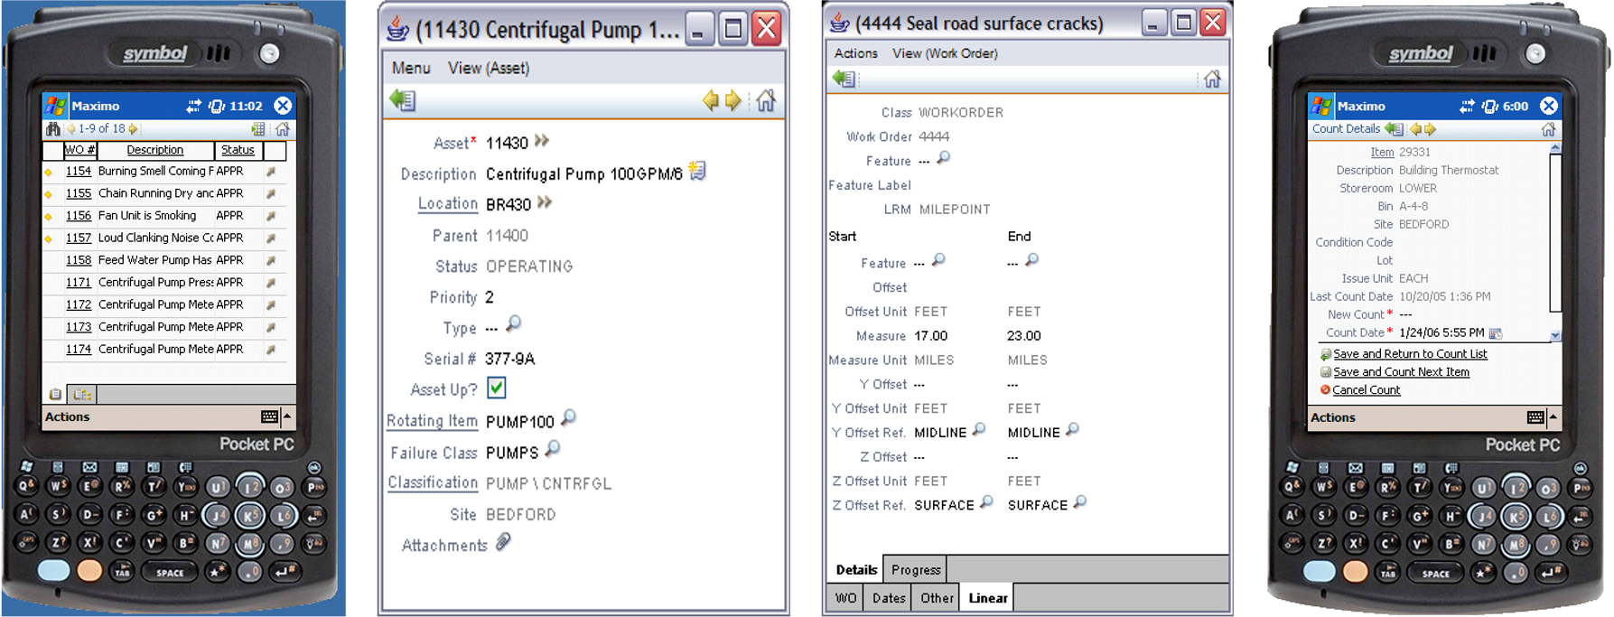Click Save and Return to Count List

(1410, 354)
